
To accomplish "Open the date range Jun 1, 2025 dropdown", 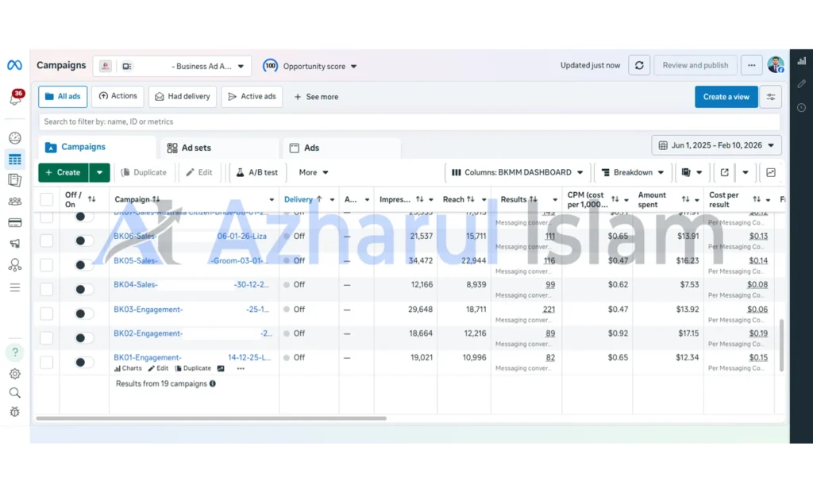I will pyautogui.click(x=716, y=145).
